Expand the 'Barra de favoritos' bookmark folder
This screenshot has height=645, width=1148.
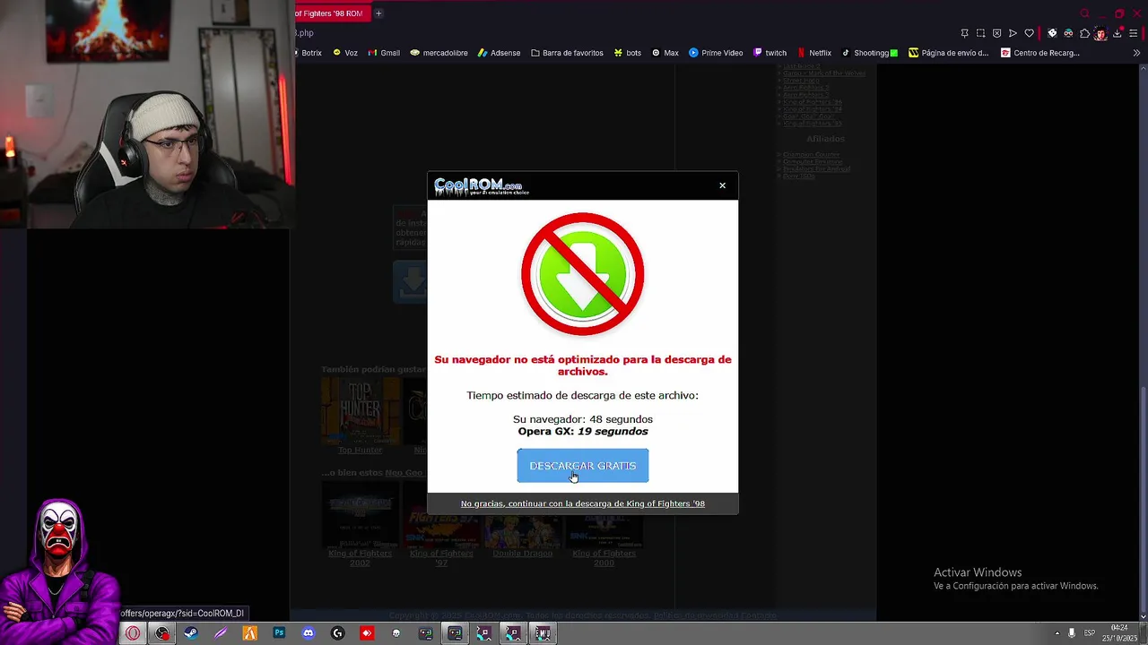pos(567,53)
